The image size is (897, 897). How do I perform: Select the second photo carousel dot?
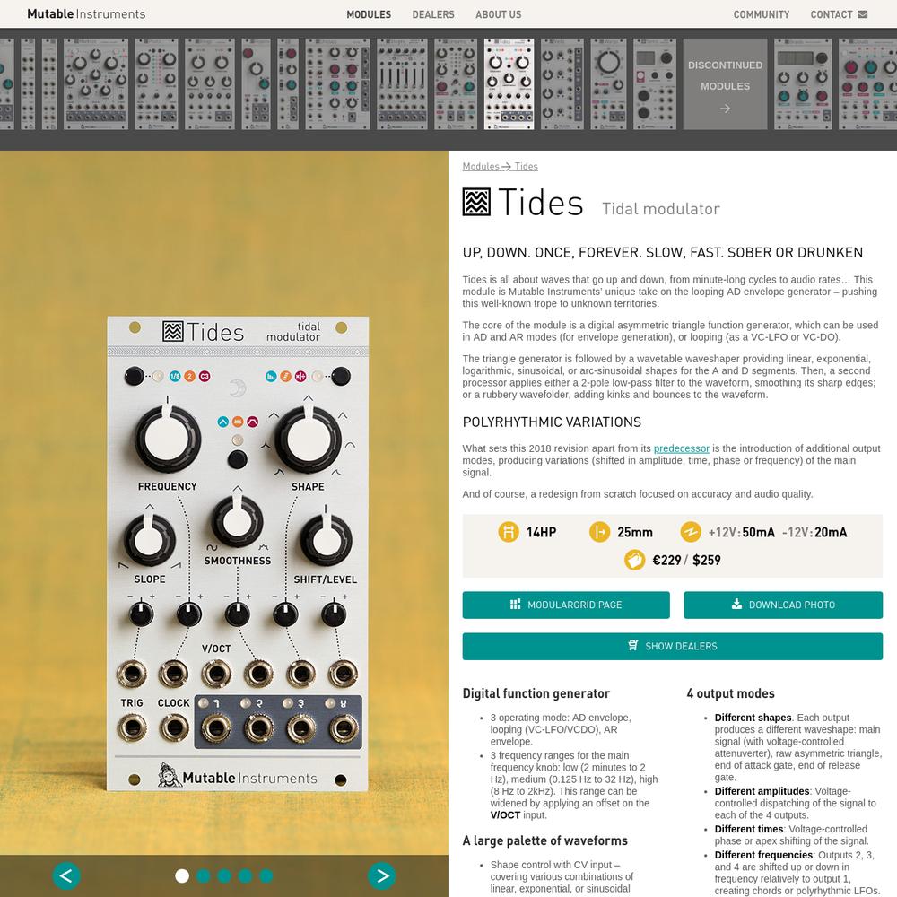click(203, 875)
